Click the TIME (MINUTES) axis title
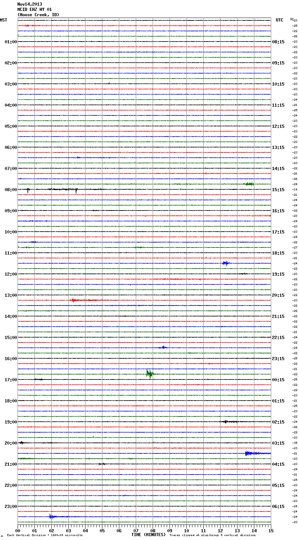The height and width of the screenshot is (540, 299). 148,535
